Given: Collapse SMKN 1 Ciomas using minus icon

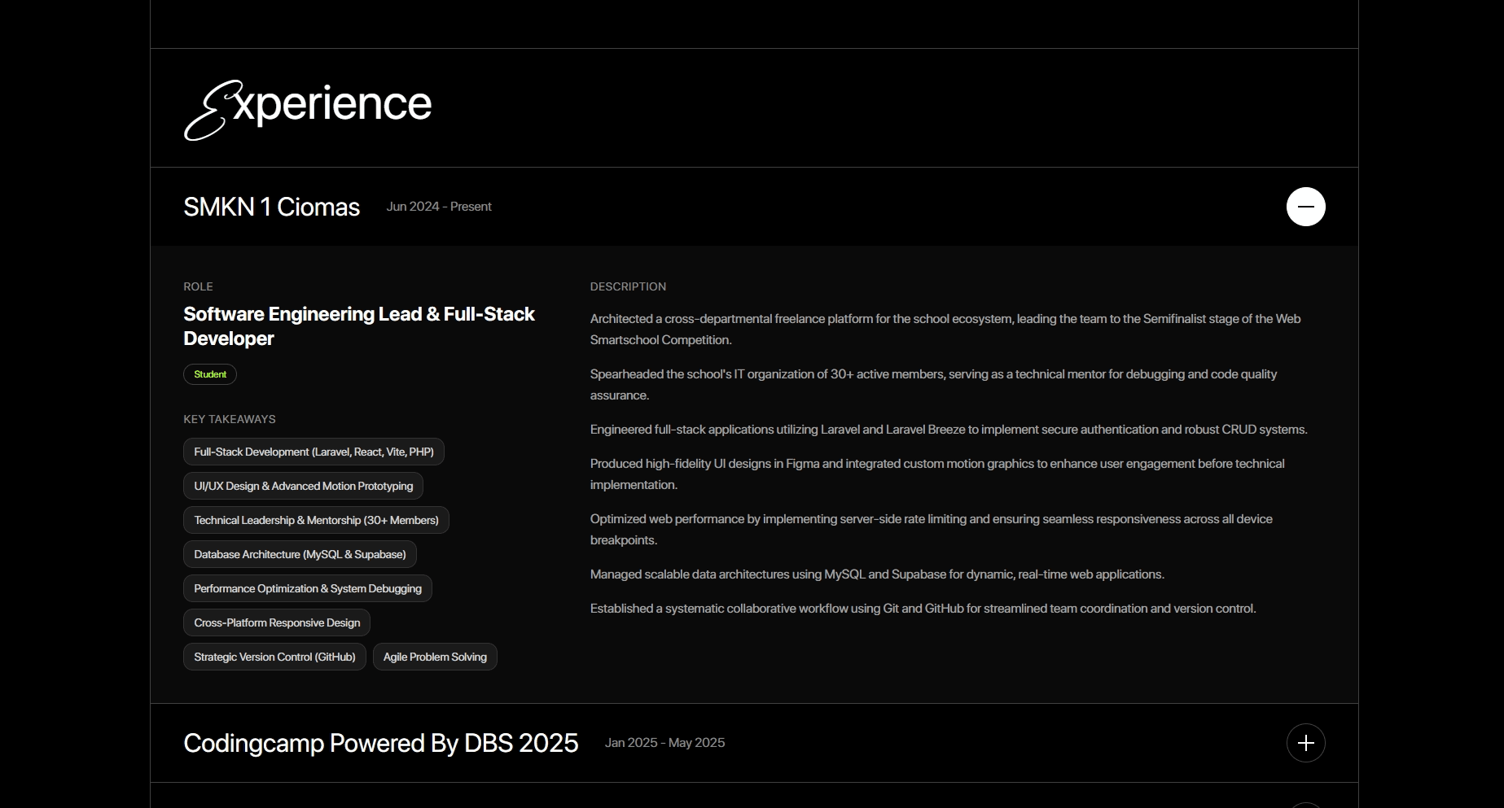Looking at the screenshot, I should (1305, 207).
